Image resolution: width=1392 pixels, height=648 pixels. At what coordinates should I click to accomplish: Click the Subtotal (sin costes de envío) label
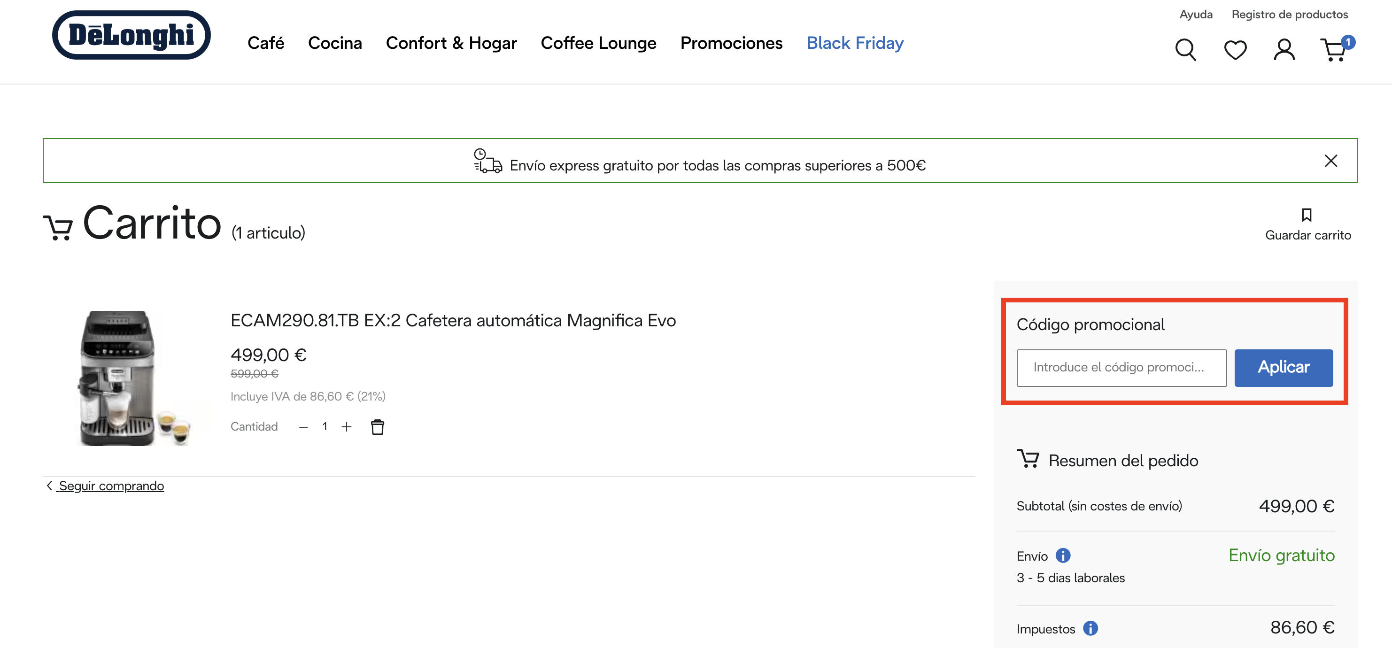(1099, 506)
